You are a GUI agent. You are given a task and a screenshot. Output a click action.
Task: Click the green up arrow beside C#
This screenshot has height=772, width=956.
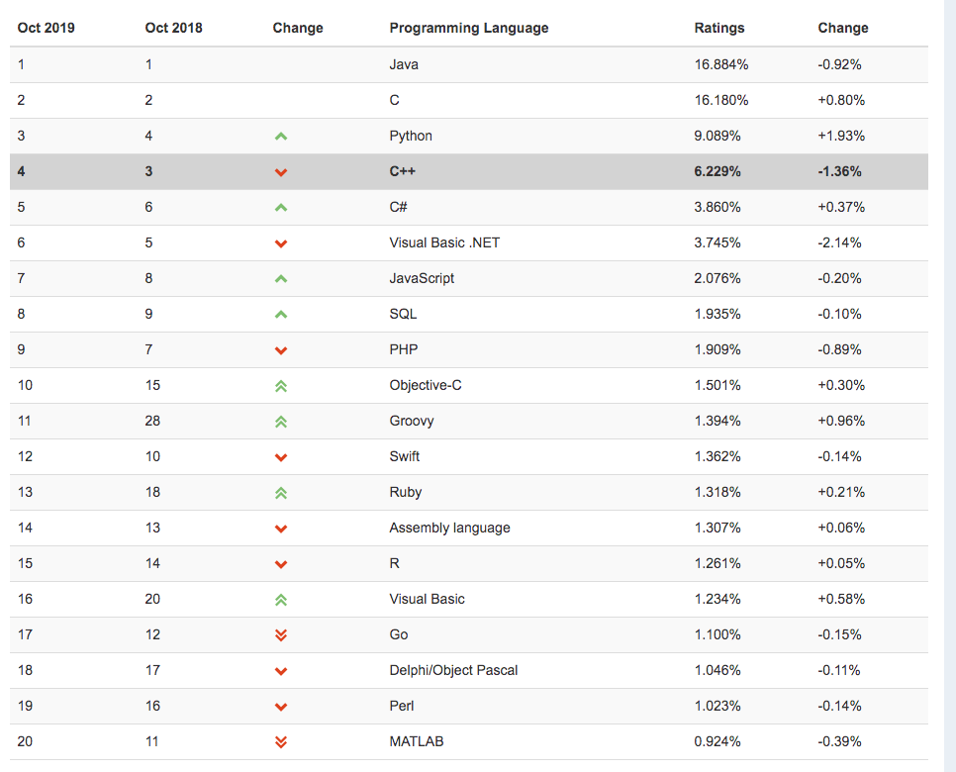[x=281, y=208]
